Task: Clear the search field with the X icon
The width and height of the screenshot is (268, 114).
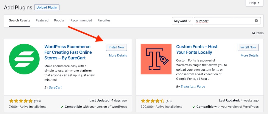Action: [x=256, y=21]
